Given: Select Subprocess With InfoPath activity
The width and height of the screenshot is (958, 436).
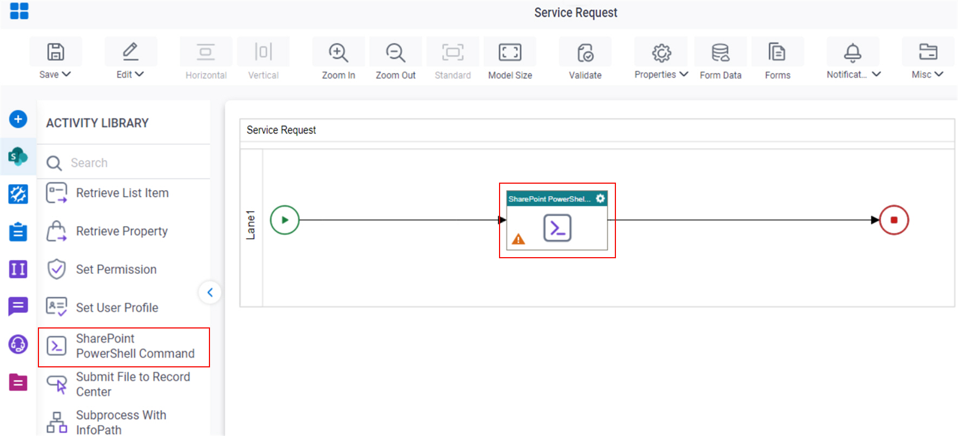Looking at the screenshot, I should 124,422.
